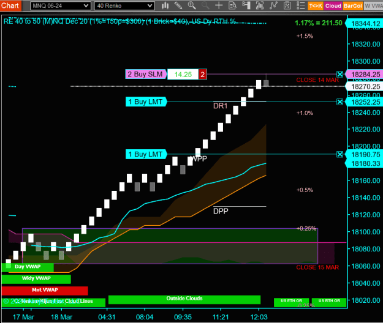Click the +1.0% level label
This screenshot has width=383, height=323.
click(x=305, y=113)
